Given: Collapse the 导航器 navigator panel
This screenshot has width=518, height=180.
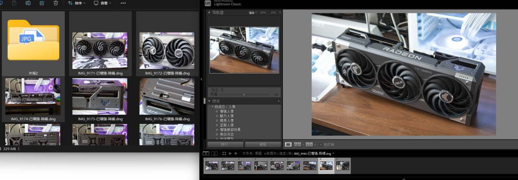Looking at the screenshot, I should click(x=209, y=13).
